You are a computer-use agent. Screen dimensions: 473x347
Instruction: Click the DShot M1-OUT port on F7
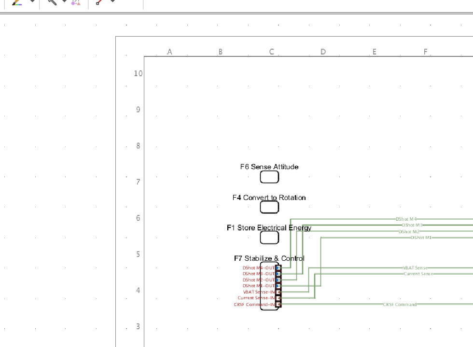278,286
